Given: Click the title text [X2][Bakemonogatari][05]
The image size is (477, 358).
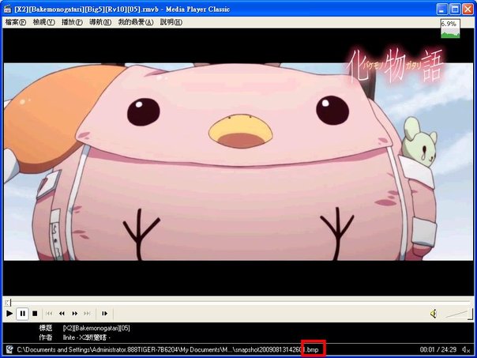Looking at the screenshot, I should tap(96, 328).
